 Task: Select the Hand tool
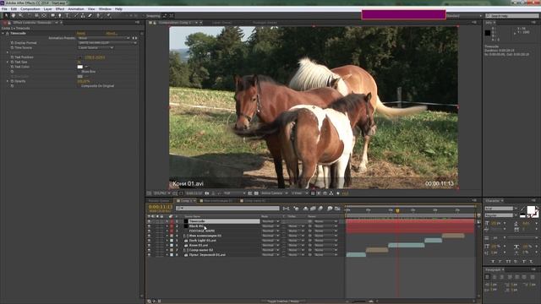pos(14,15)
